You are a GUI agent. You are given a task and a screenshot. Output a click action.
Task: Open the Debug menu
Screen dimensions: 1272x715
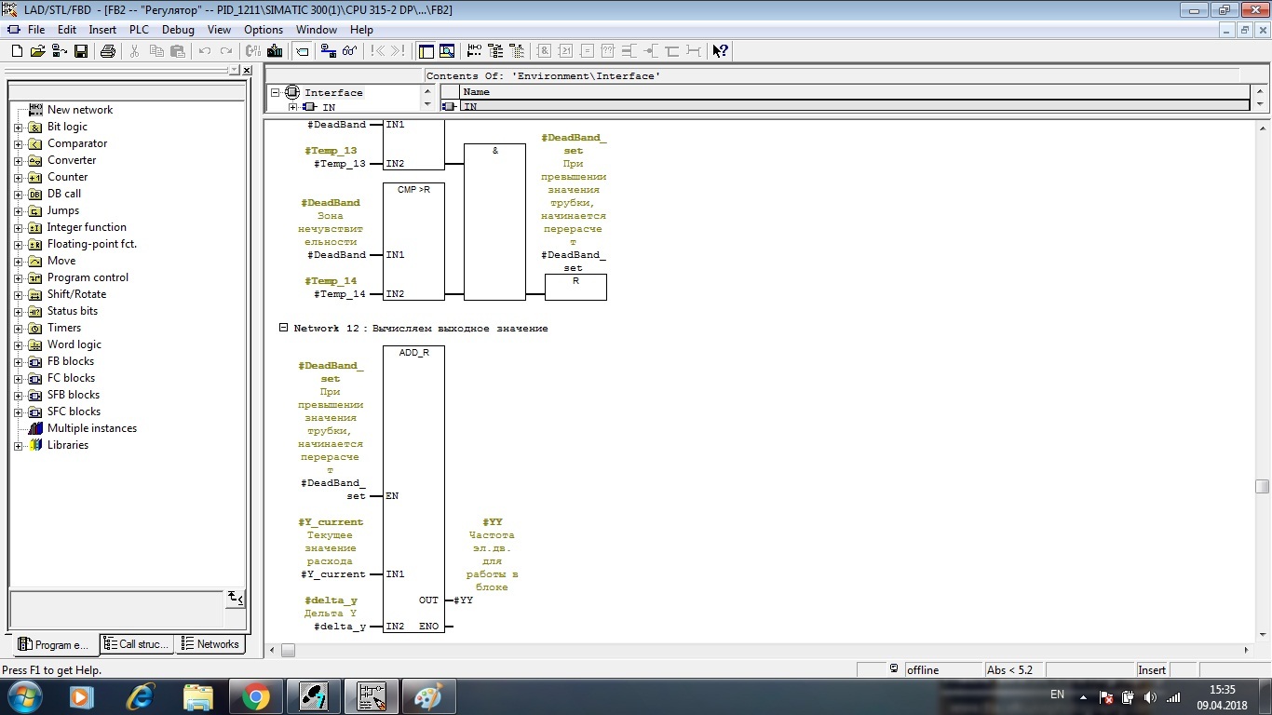(x=178, y=30)
